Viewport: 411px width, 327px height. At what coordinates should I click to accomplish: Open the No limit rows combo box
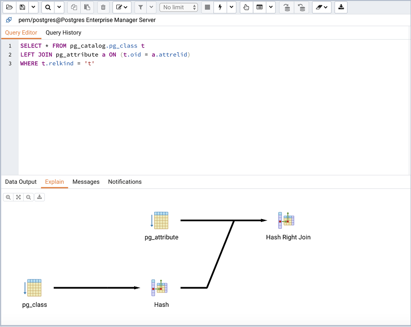(178, 7)
